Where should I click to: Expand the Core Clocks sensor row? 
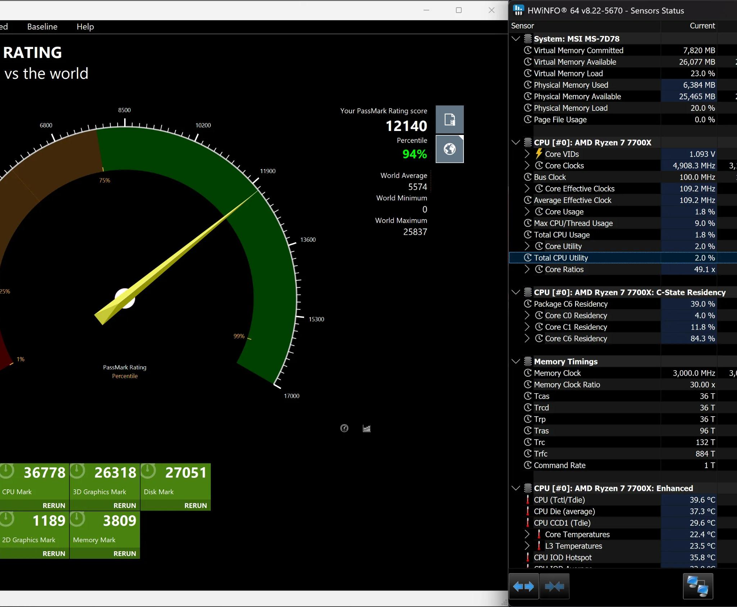[x=527, y=166]
